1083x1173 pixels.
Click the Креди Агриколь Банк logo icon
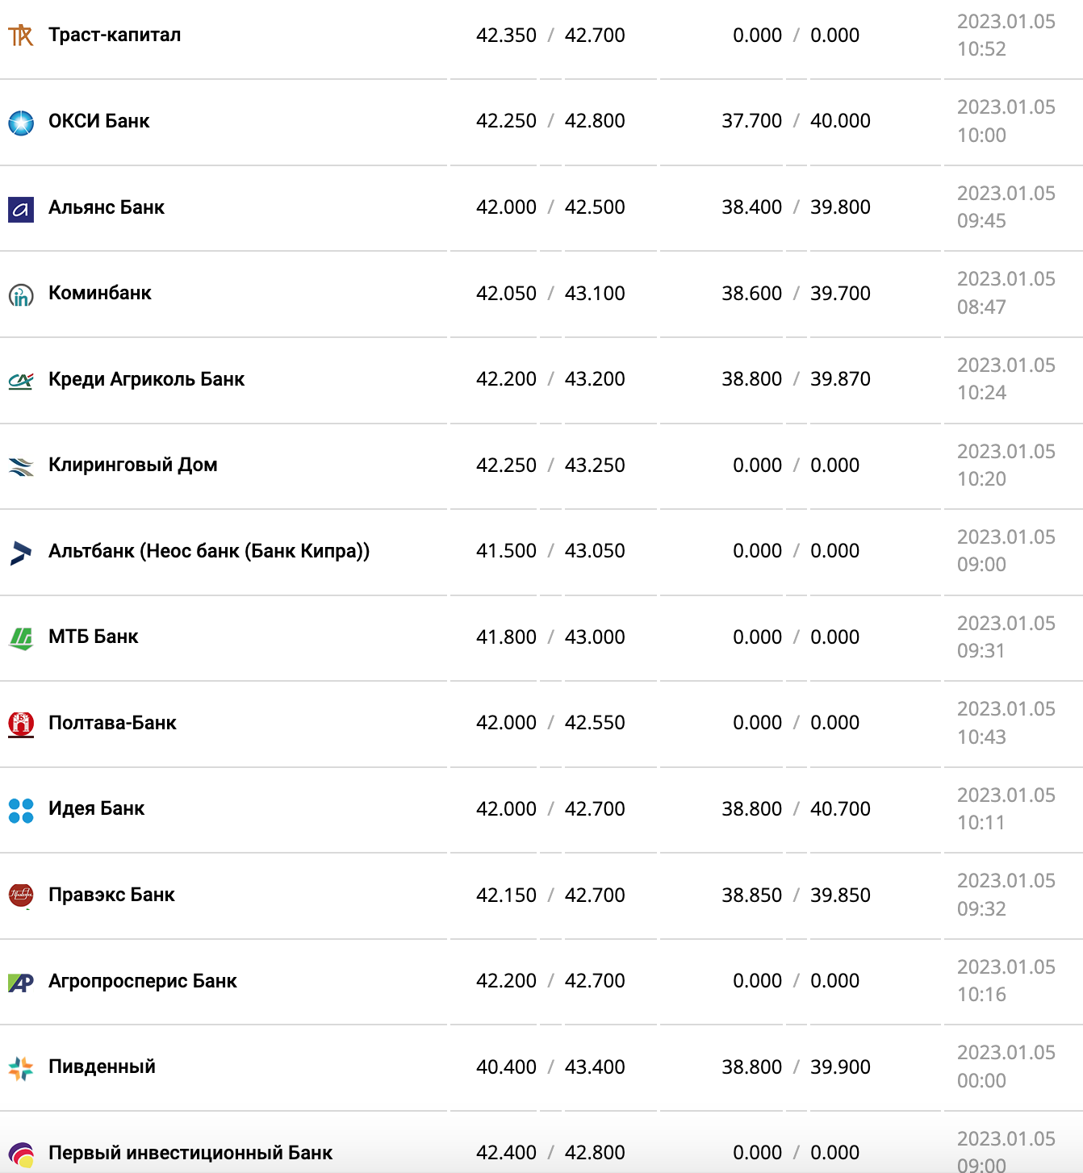[x=21, y=381]
